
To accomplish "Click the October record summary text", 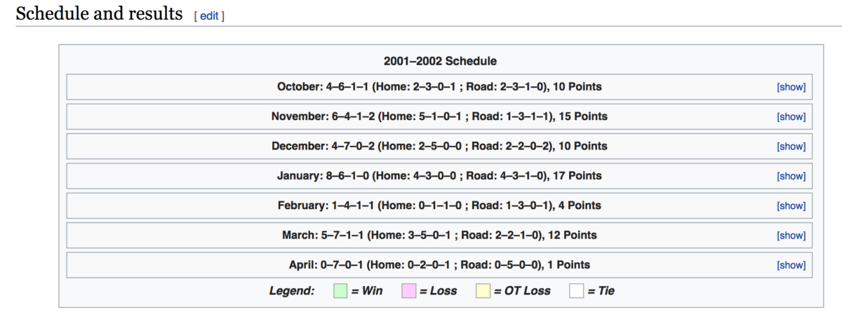I will (439, 88).
